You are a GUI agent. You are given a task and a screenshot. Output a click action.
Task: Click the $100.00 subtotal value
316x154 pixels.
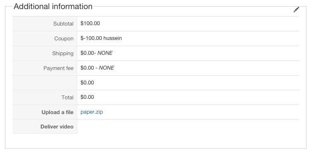[90, 23]
